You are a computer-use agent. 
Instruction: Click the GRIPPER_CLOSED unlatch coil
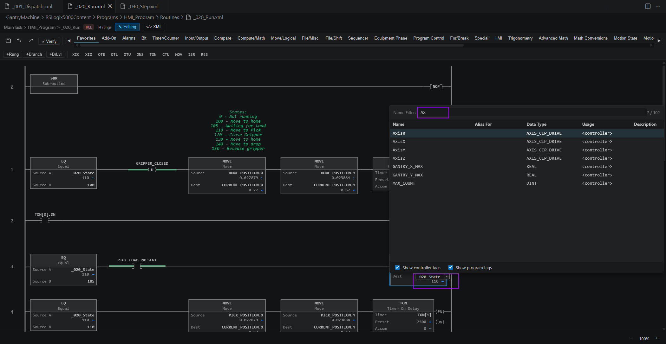point(152,170)
